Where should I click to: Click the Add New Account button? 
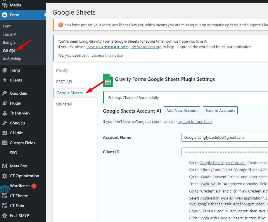click(182, 110)
